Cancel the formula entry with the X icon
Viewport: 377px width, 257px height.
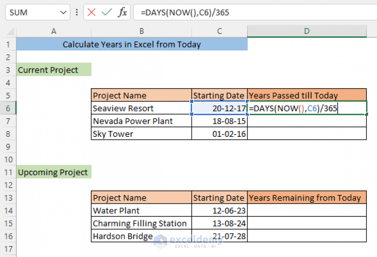[x=91, y=12]
